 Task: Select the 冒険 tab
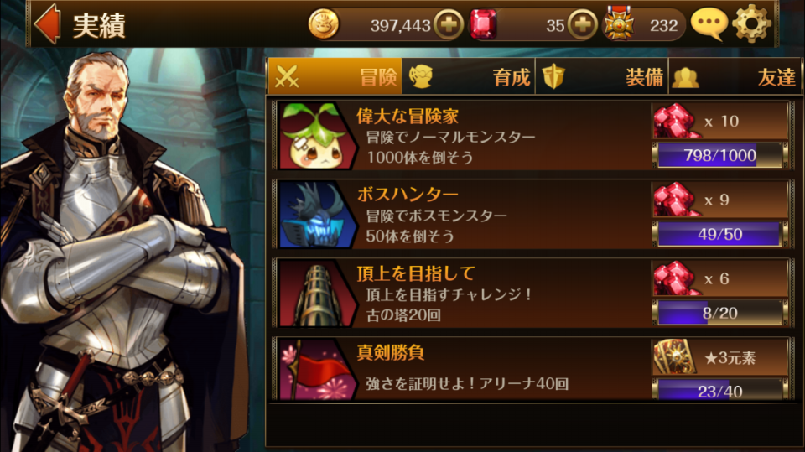point(335,76)
